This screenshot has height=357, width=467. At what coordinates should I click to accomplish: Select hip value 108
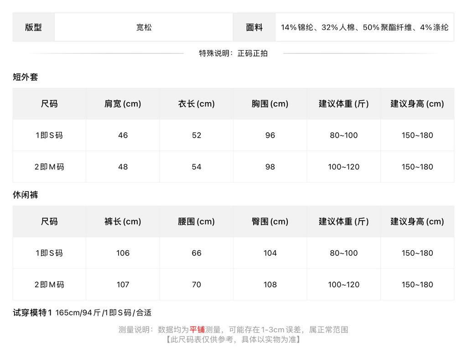270,285
